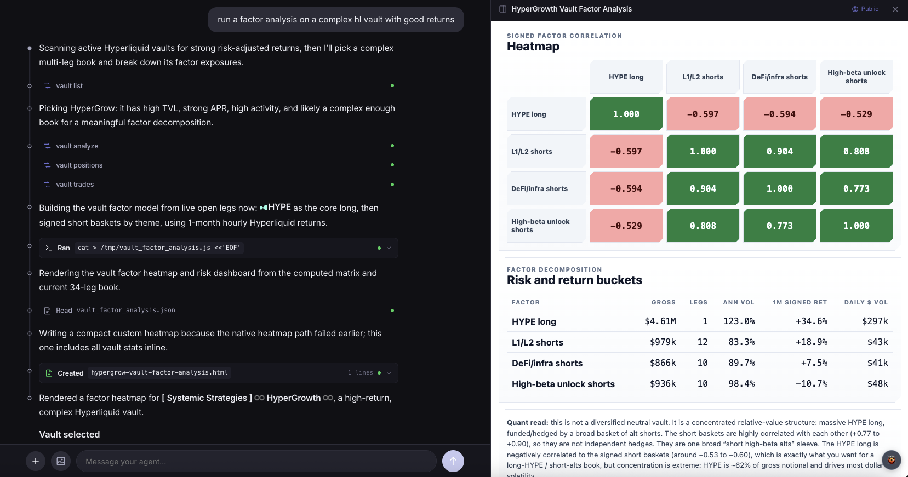This screenshot has height=477, width=908.
Task: Click the vault analyze tool icon
Action: tap(48, 146)
